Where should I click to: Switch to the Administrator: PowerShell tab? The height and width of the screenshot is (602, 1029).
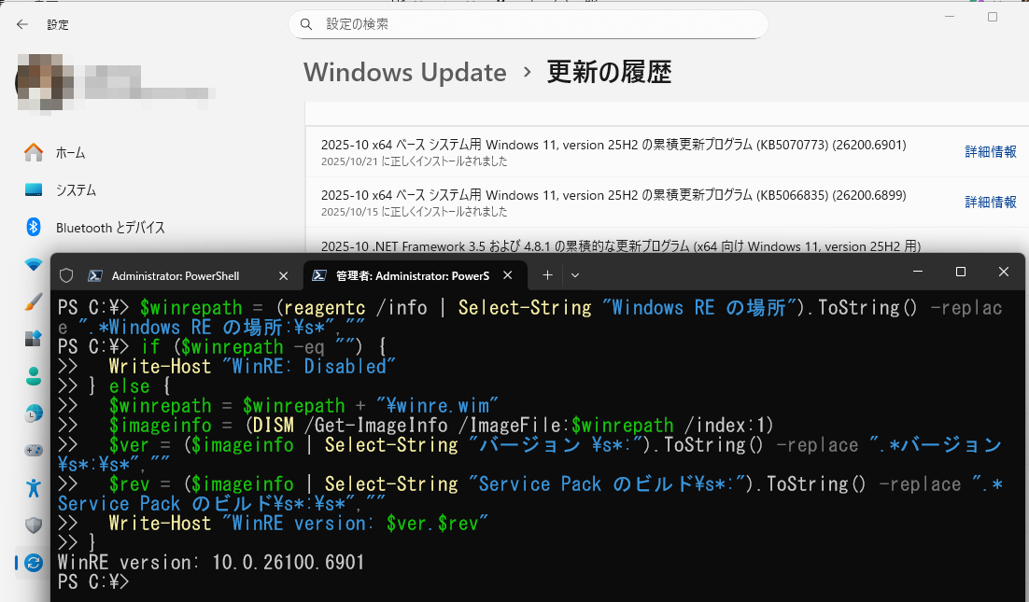173,274
